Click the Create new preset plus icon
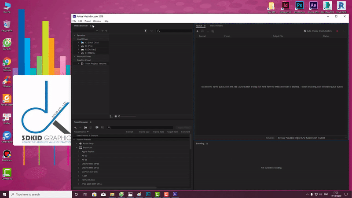The width and height of the screenshot is (352, 198). click(x=75, y=128)
